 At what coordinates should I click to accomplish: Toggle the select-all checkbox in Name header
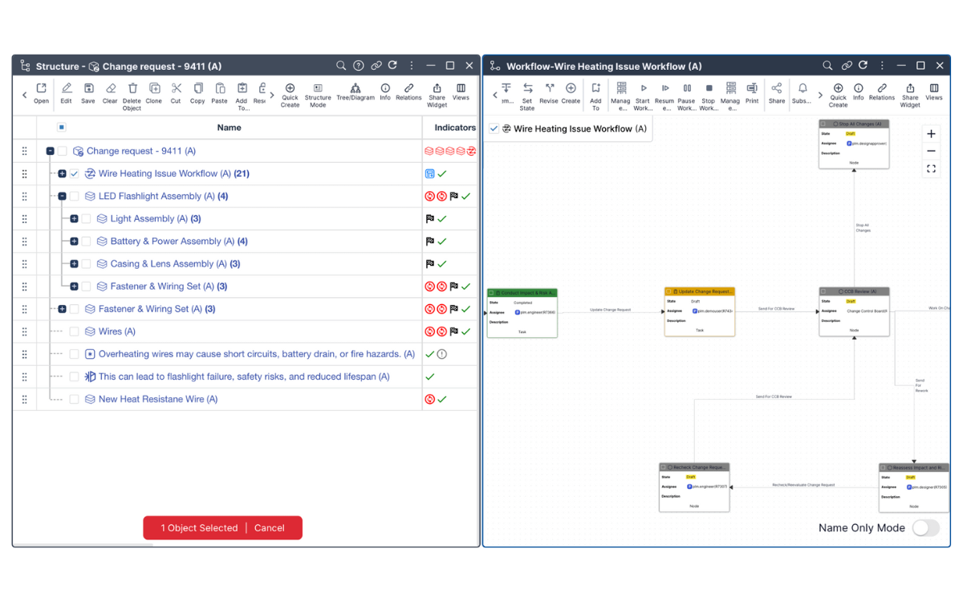(62, 127)
